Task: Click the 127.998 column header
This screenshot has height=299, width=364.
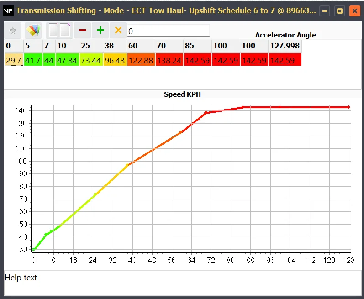Action: tap(285, 46)
